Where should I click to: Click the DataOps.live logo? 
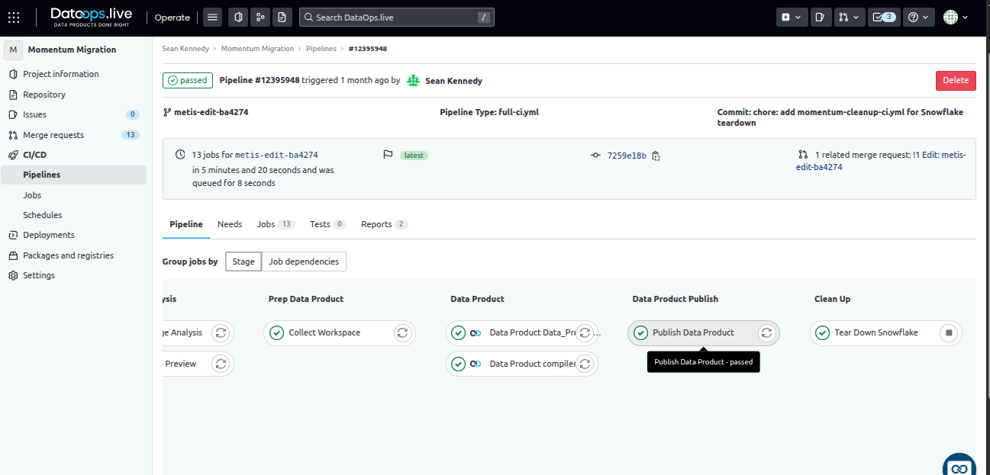93,17
